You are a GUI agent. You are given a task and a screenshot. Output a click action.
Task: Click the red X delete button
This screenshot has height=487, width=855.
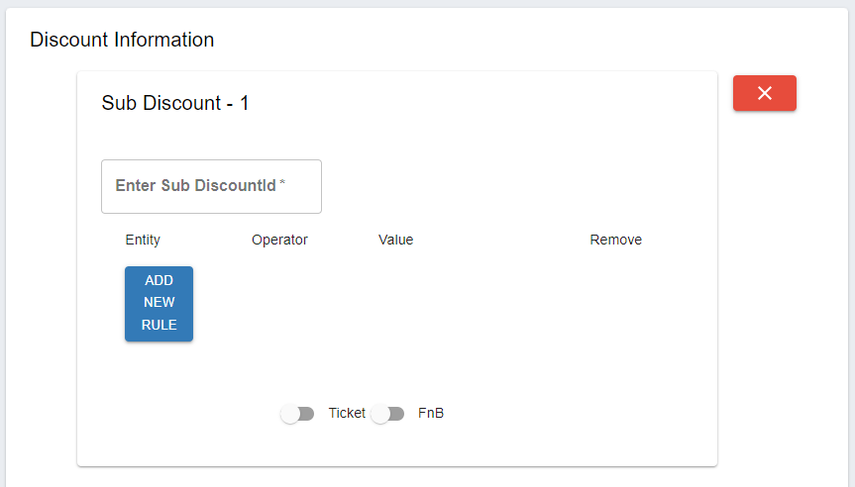coord(764,93)
